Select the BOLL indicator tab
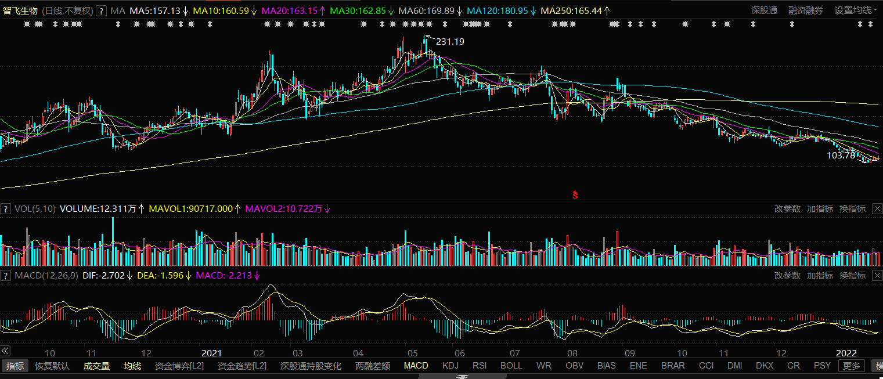Viewport: 883px width, 379px height. pyautogui.click(x=511, y=366)
